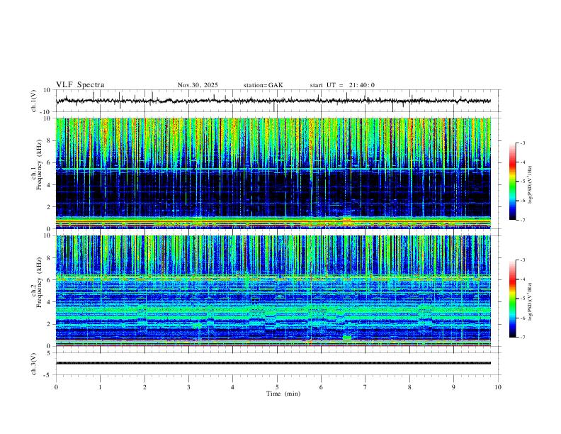The height and width of the screenshot is (434, 561).
Task: Click the ch.2 colorbar "log(PSD)(V²/Hz)" label
Action: pos(531,301)
